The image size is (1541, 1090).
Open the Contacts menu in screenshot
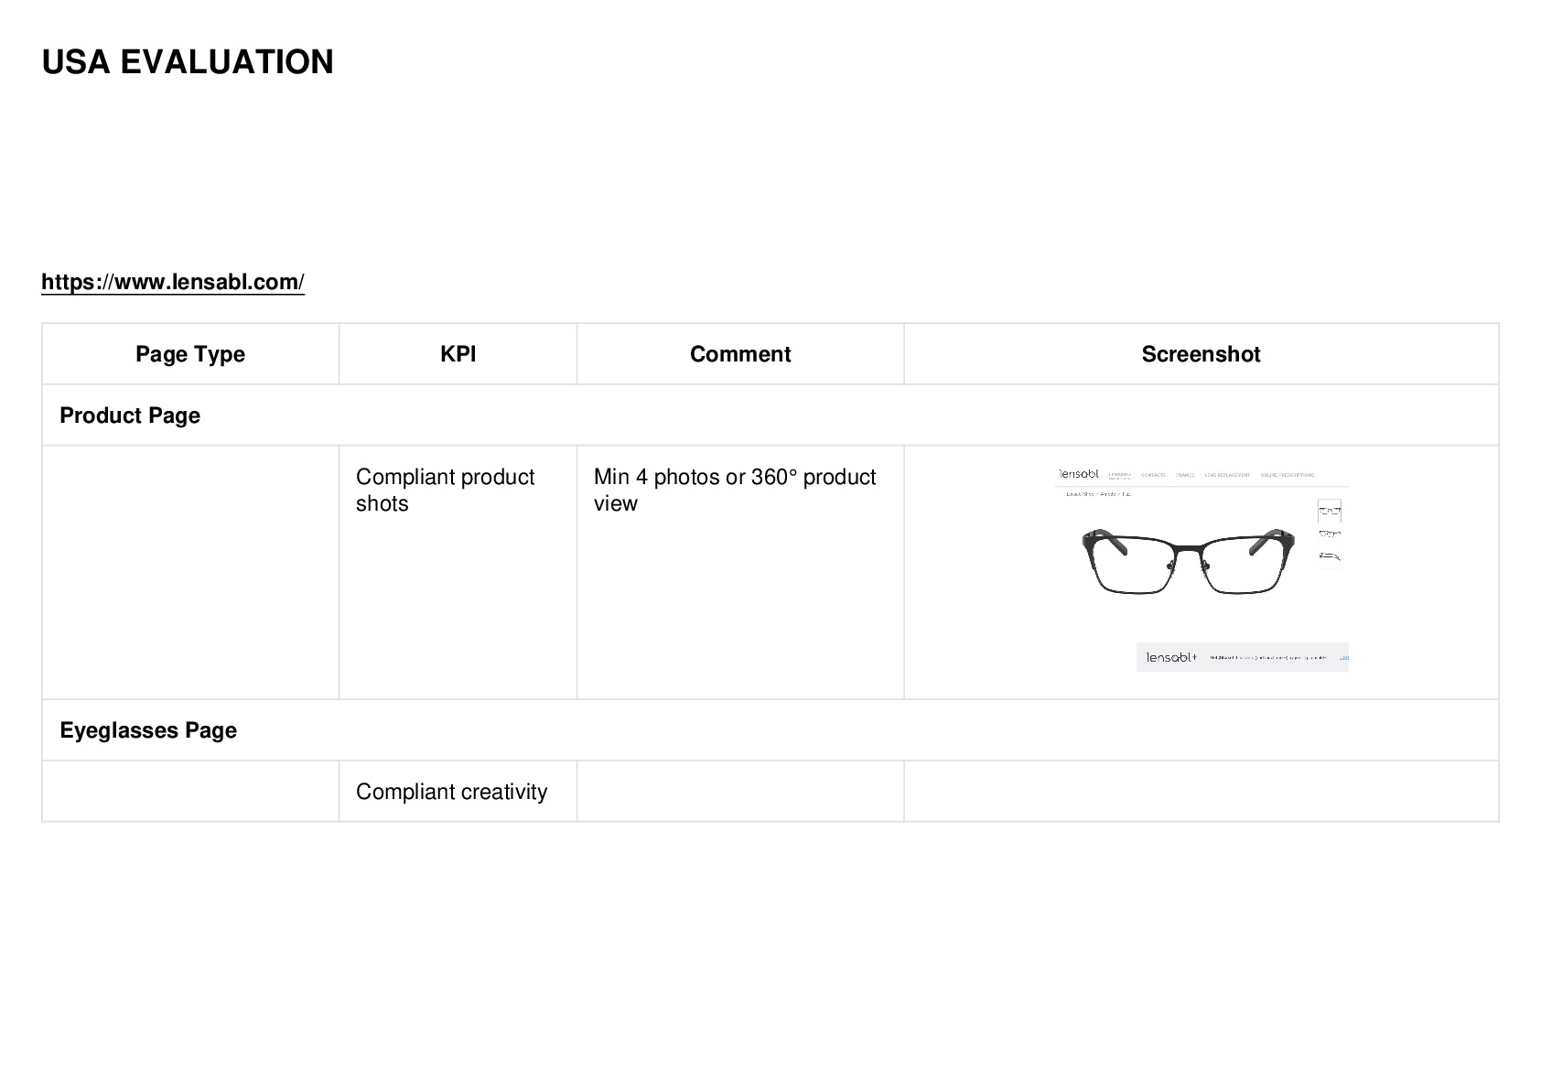(1153, 475)
